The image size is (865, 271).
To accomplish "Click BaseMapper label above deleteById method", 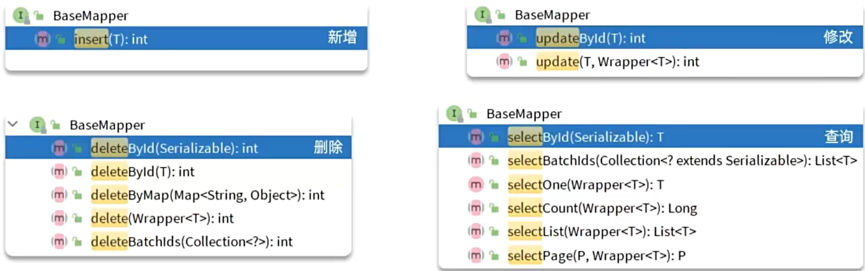I will click(x=107, y=125).
